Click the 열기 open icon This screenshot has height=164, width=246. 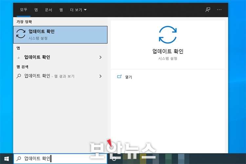click(119, 77)
